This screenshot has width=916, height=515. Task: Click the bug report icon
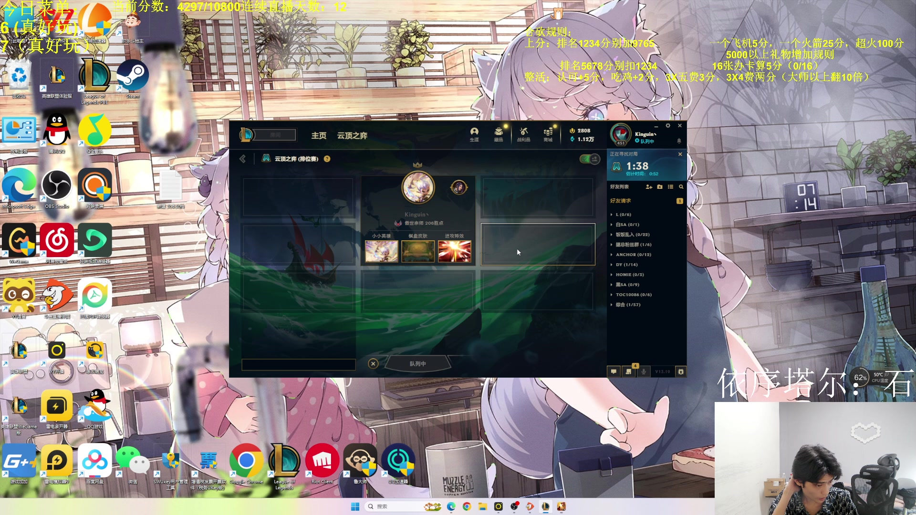click(x=681, y=371)
